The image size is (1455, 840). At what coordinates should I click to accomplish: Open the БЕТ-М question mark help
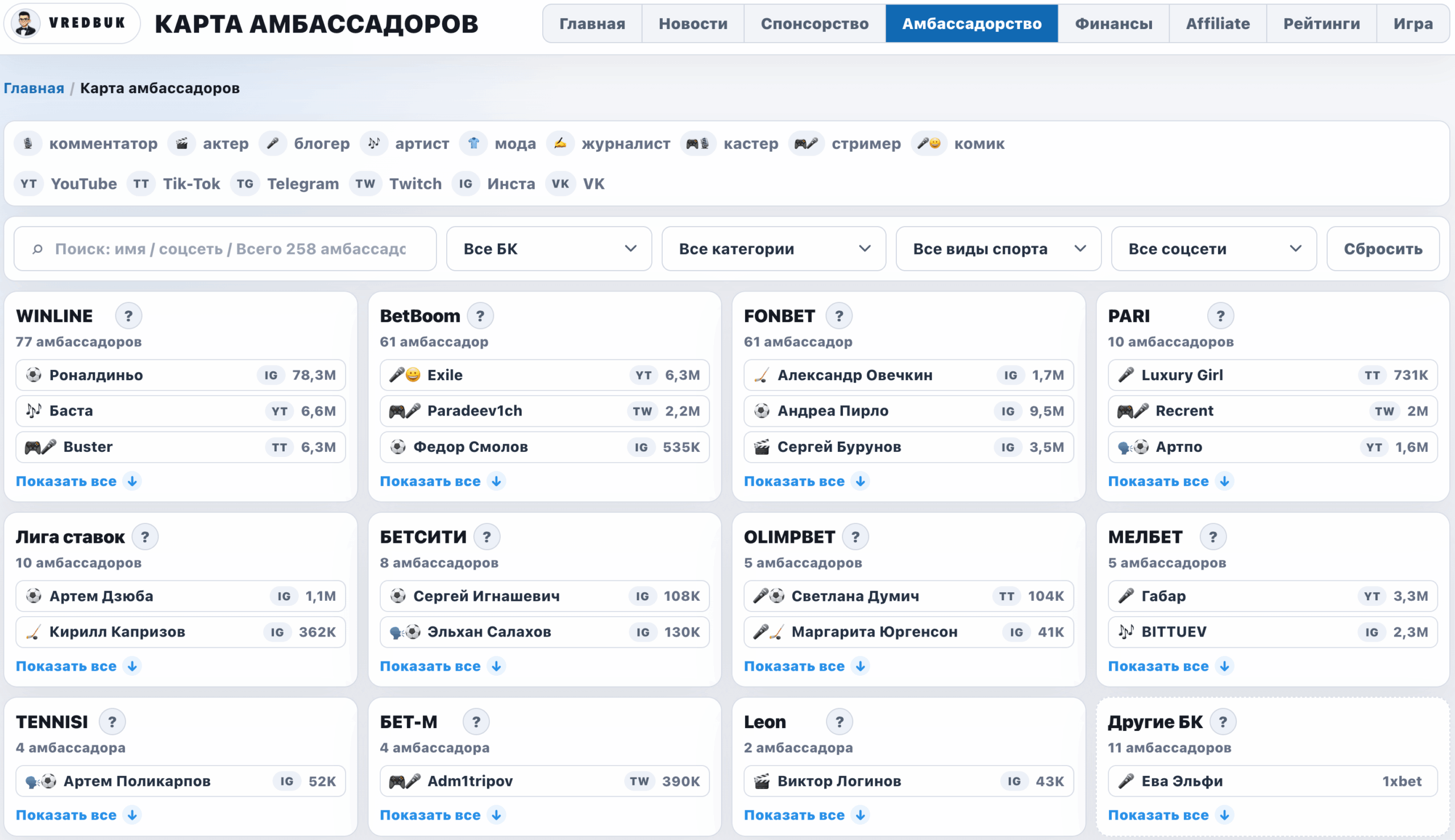pyautogui.click(x=476, y=722)
